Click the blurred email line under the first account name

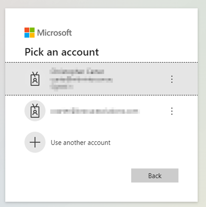[81, 79]
